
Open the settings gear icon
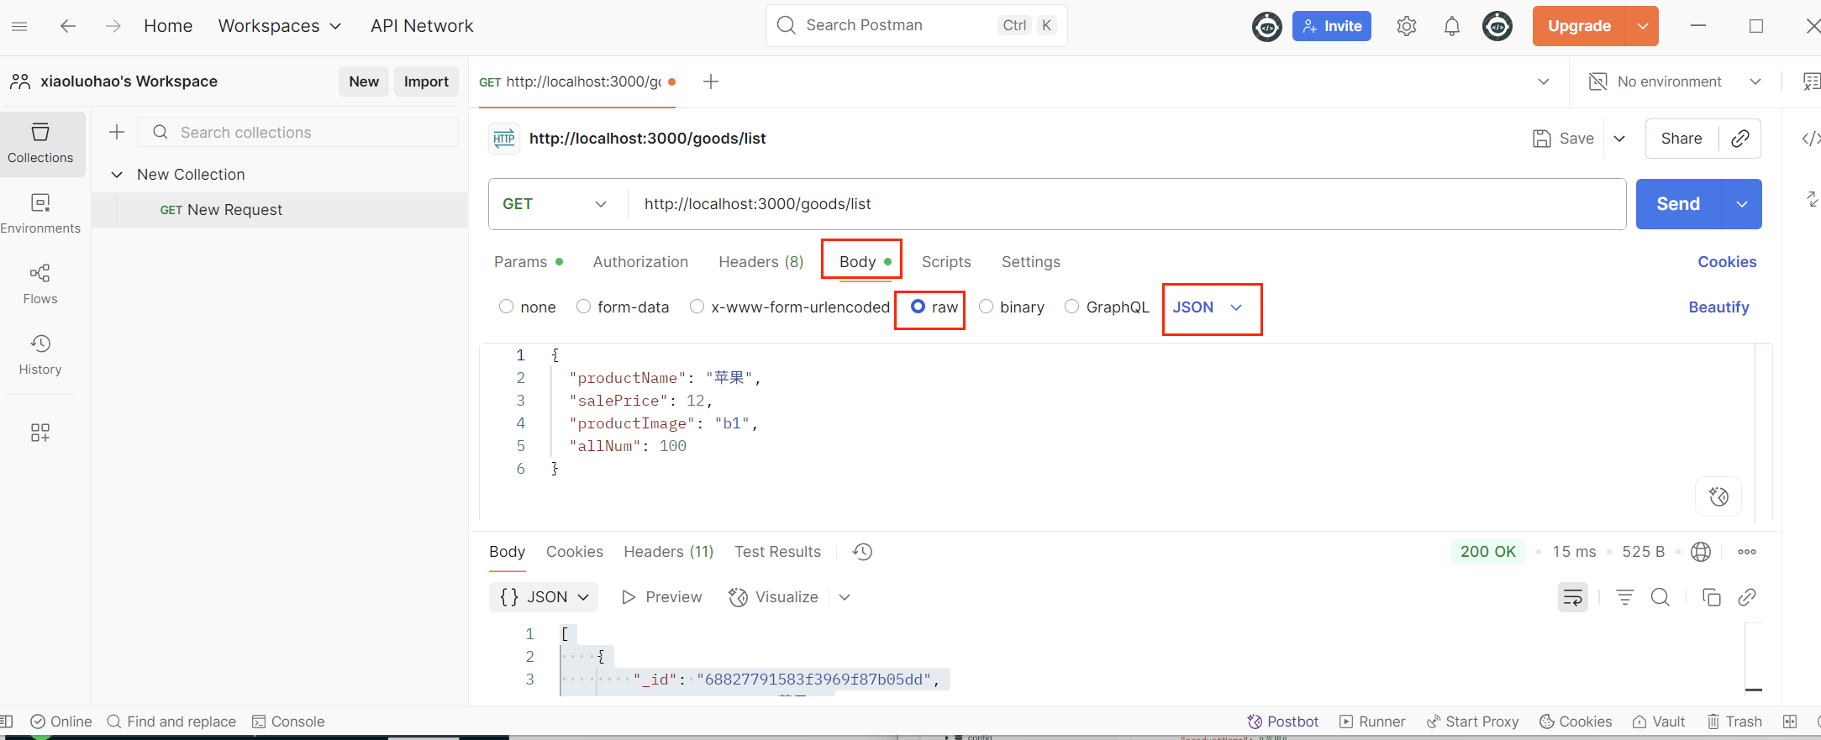click(1406, 26)
